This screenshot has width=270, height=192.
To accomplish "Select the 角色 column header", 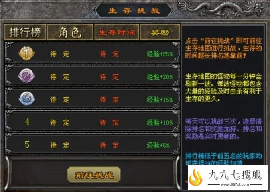I will 70,32.
